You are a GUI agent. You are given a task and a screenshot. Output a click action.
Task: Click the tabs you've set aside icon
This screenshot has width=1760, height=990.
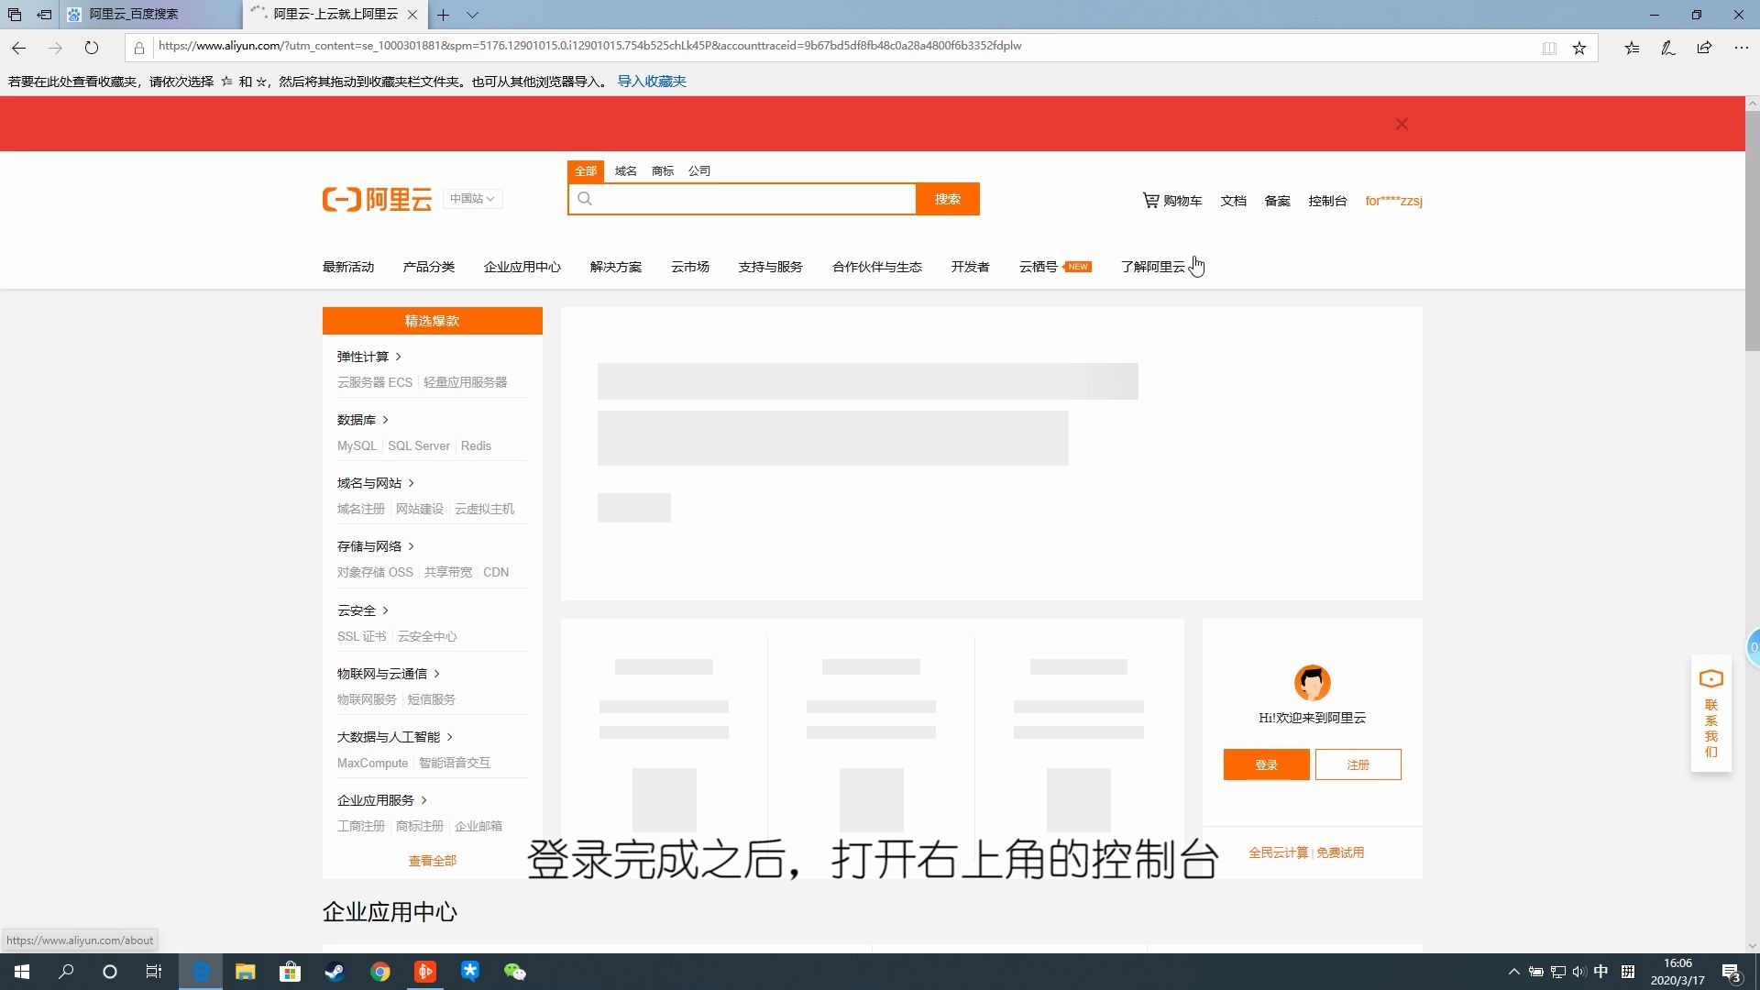pyautogui.click(x=14, y=15)
